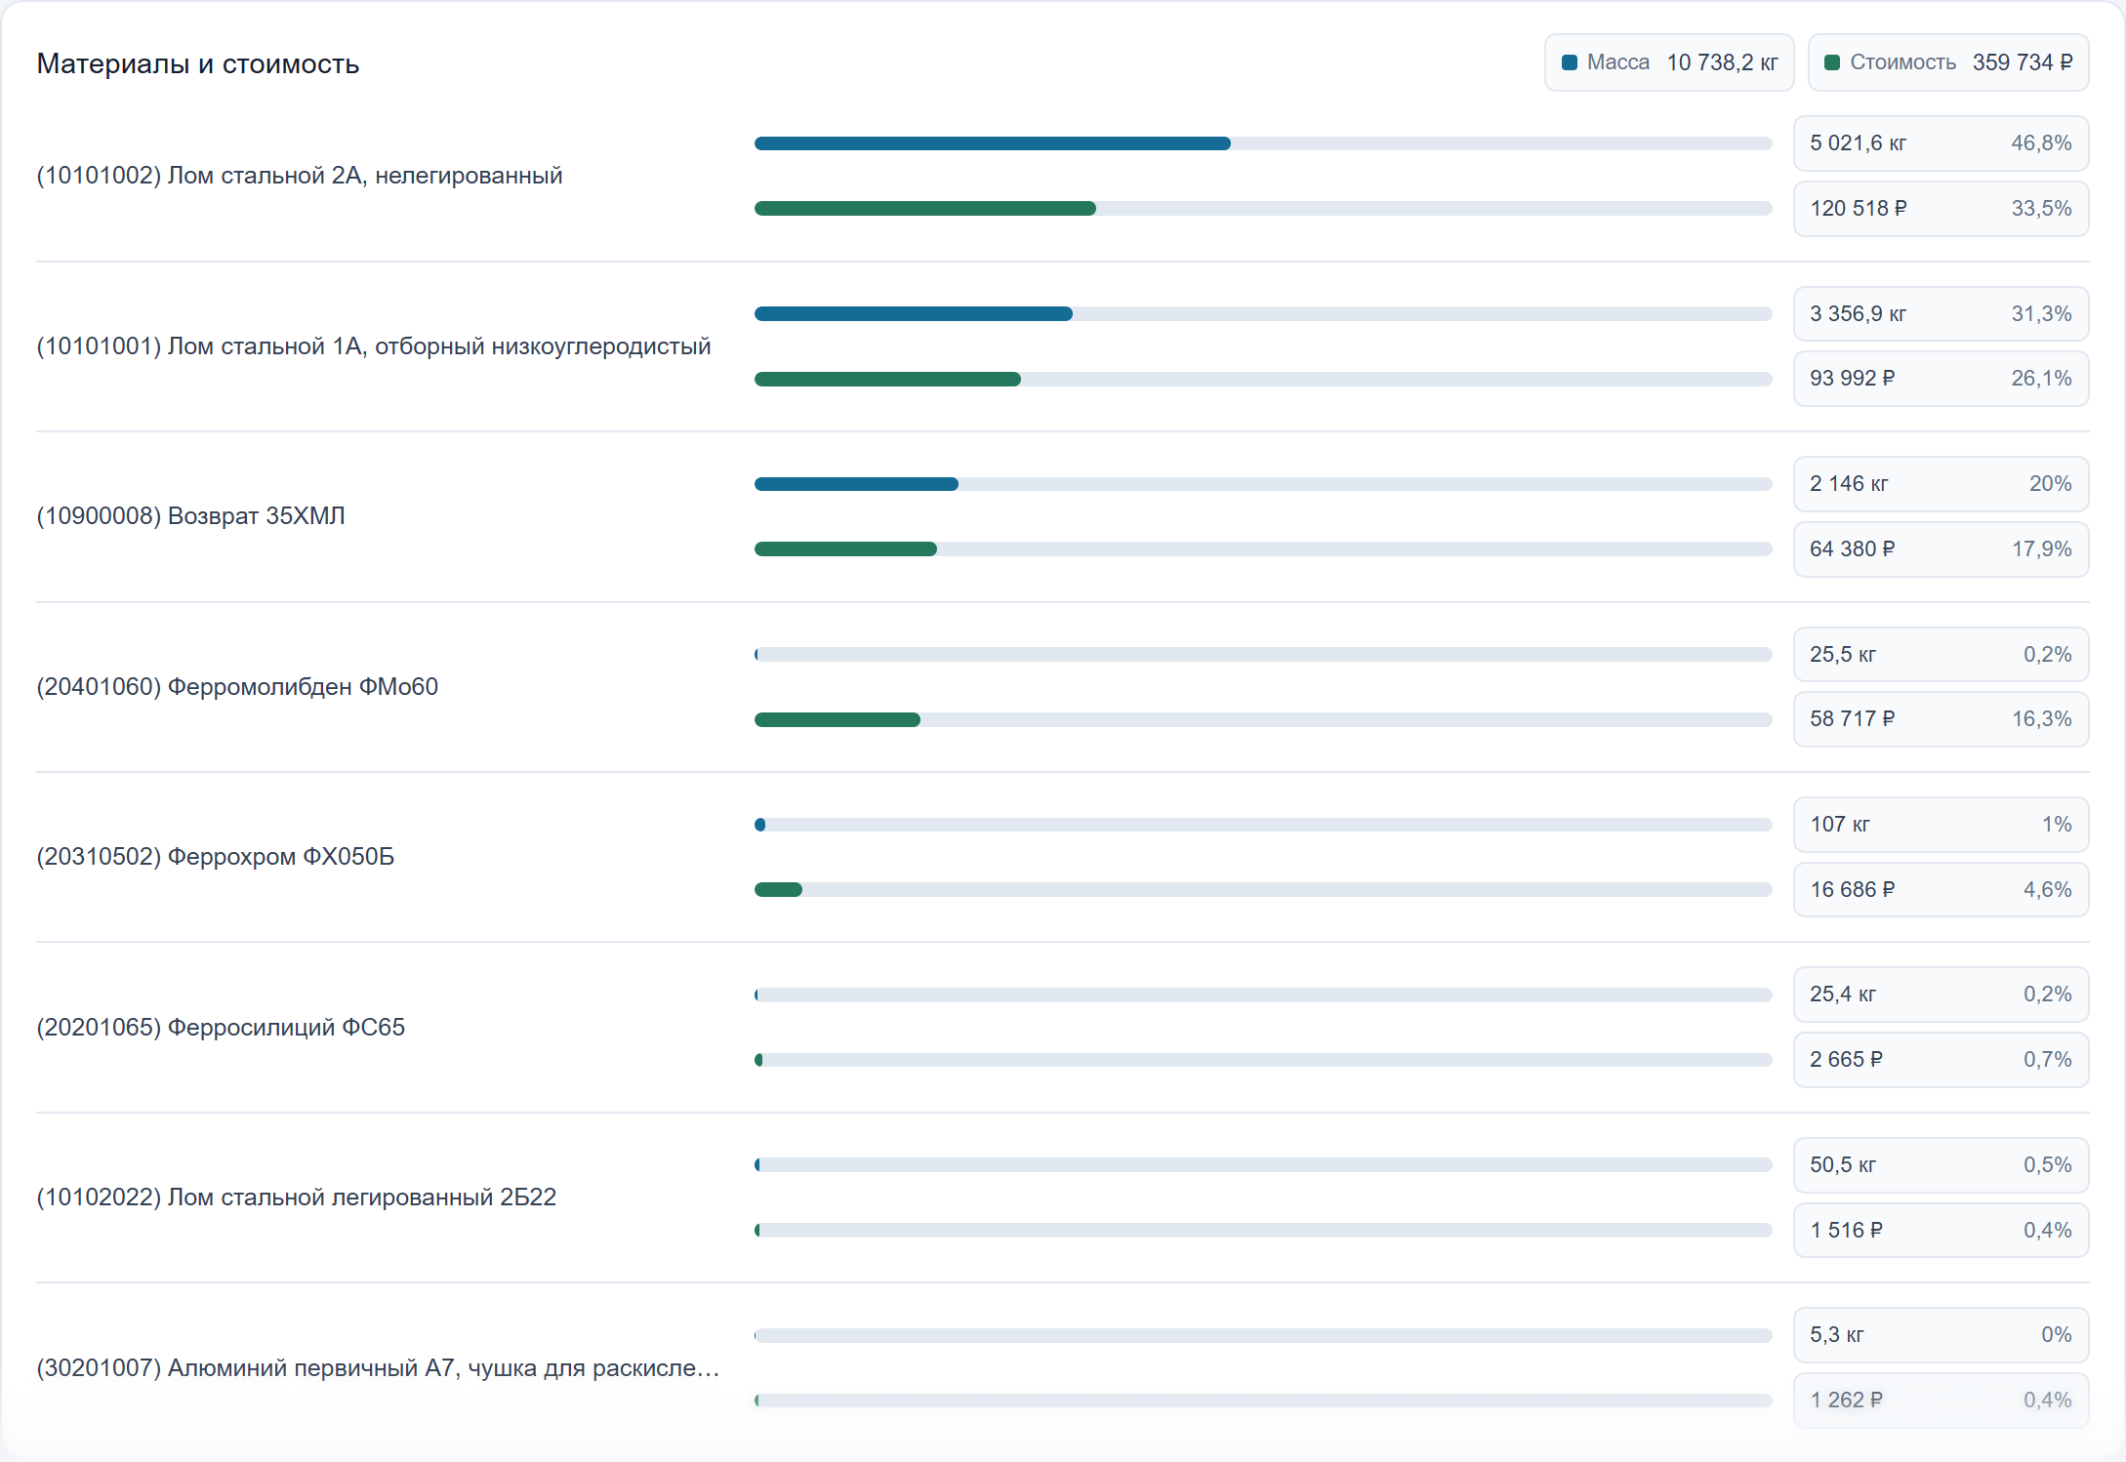2126x1462 pixels.
Task: Click the 25,4 кг value box
Action: click(x=1941, y=995)
